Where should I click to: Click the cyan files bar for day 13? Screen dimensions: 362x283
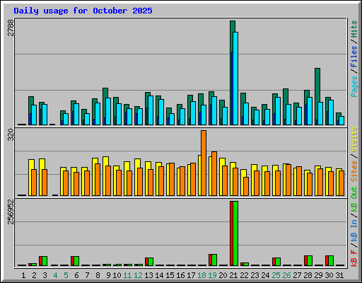(x=151, y=110)
